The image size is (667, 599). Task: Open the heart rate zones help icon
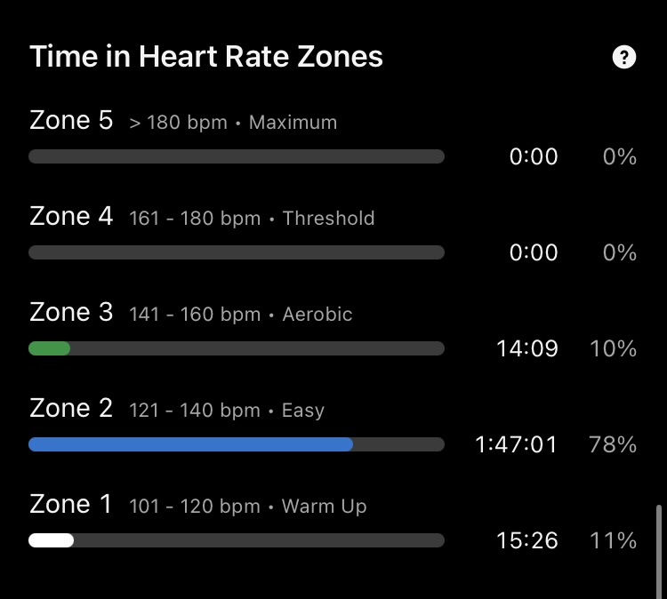624,57
